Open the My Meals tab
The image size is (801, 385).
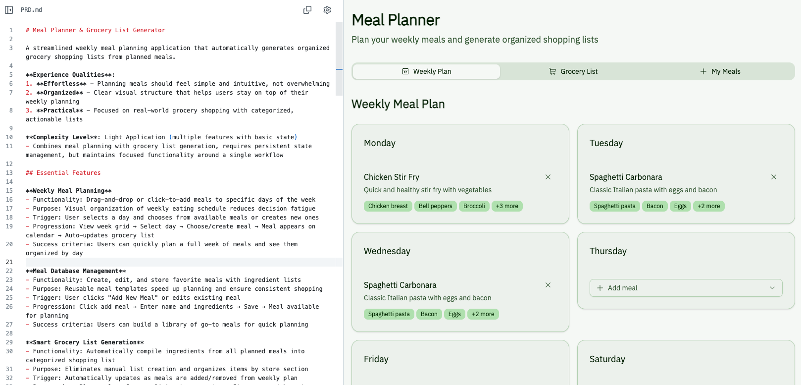click(x=720, y=71)
